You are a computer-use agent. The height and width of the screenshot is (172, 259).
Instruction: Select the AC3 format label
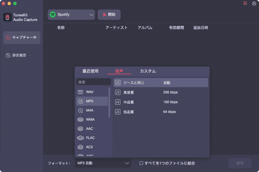pos(89,147)
